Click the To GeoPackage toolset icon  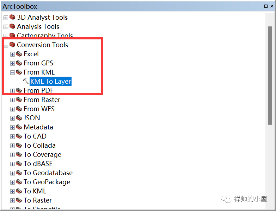19,182
